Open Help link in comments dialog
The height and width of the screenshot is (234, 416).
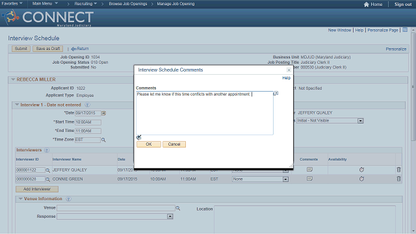(286, 78)
